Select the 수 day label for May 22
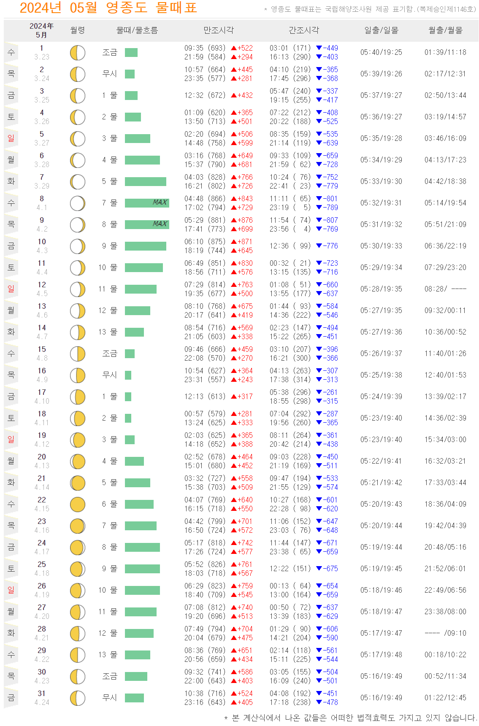Viewport: 479px width, 726px height. click(x=11, y=504)
